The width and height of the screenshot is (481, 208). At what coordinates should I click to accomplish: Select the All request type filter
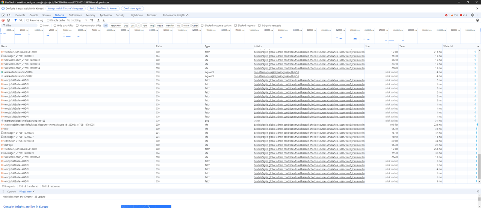tap(106, 26)
